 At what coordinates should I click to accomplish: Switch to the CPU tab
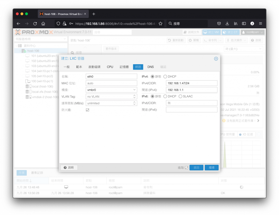click(110, 67)
